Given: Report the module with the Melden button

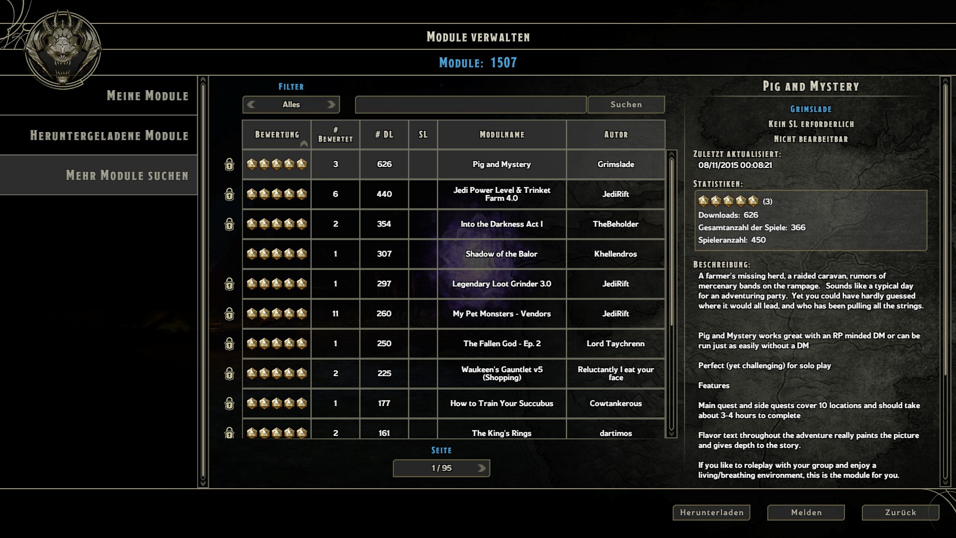Looking at the screenshot, I should 806,513.
